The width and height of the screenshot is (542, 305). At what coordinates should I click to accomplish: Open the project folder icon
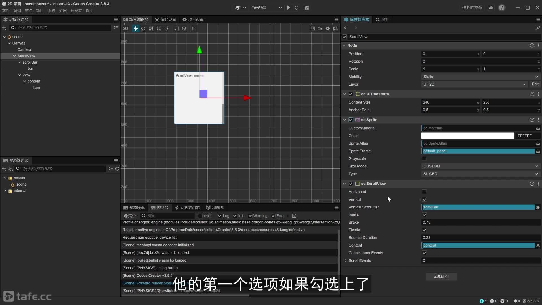[x=491, y=8]
